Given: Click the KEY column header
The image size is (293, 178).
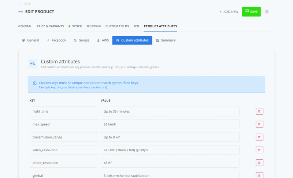Looking at the screenshot, I should click(32, 101).
